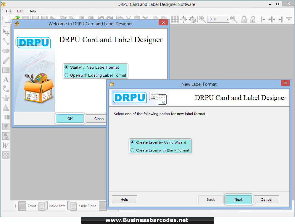Click the Align Left edge icon

point(263,19)
